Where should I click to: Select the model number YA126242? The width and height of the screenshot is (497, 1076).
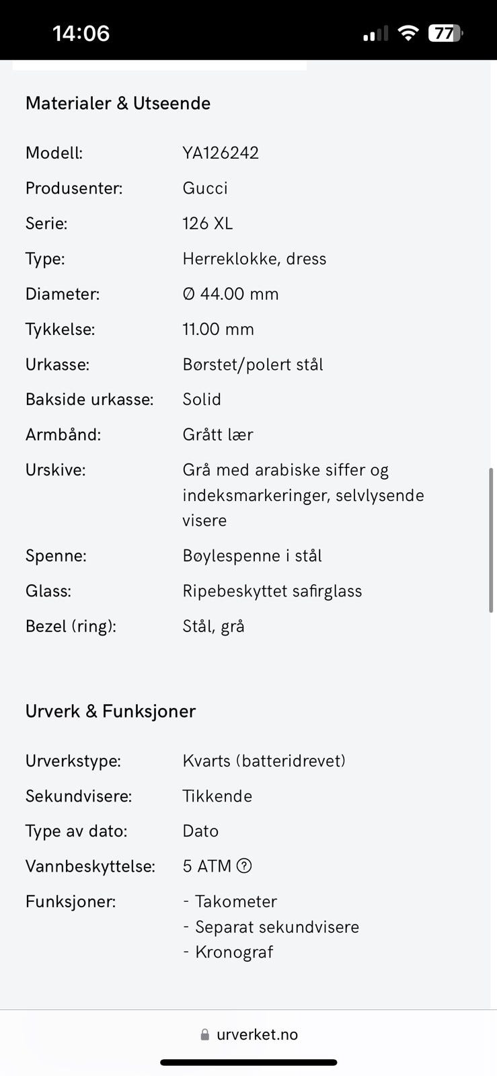click(221, 153)
